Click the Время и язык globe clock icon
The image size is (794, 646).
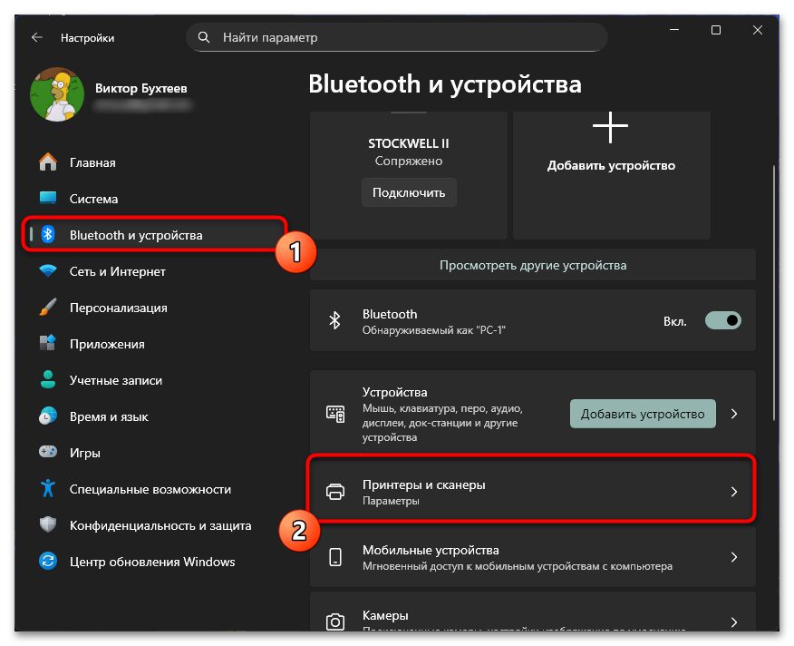pos(48,416)
